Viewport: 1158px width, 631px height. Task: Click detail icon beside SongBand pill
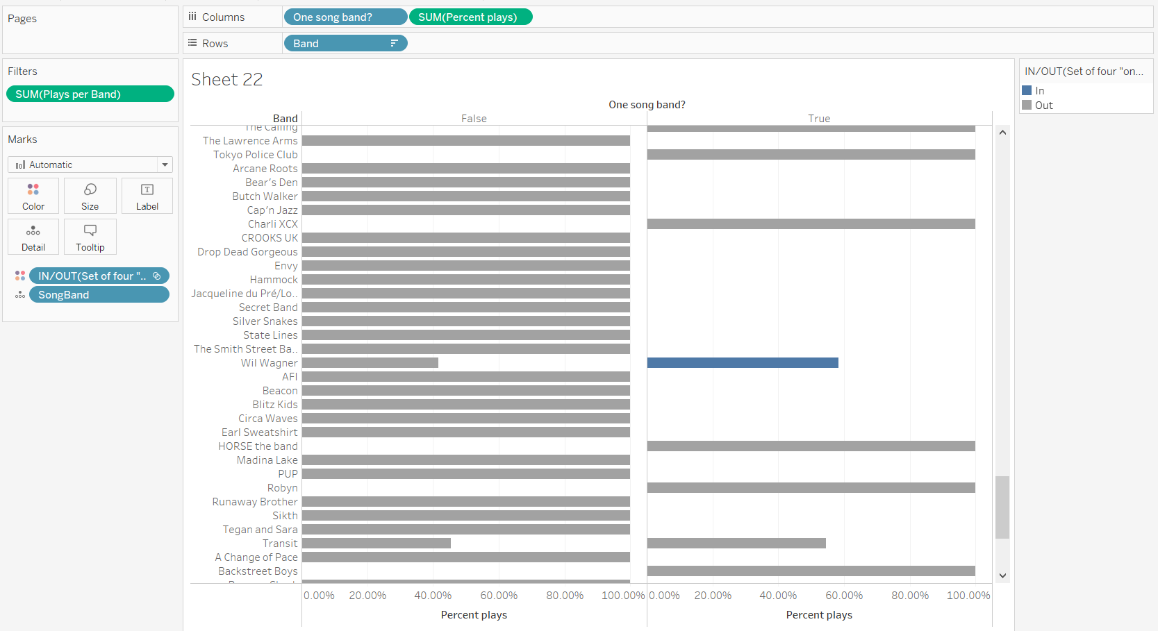point(20,295)
